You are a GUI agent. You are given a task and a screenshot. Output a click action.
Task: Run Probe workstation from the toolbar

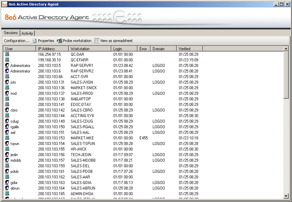tap(74, 41)
